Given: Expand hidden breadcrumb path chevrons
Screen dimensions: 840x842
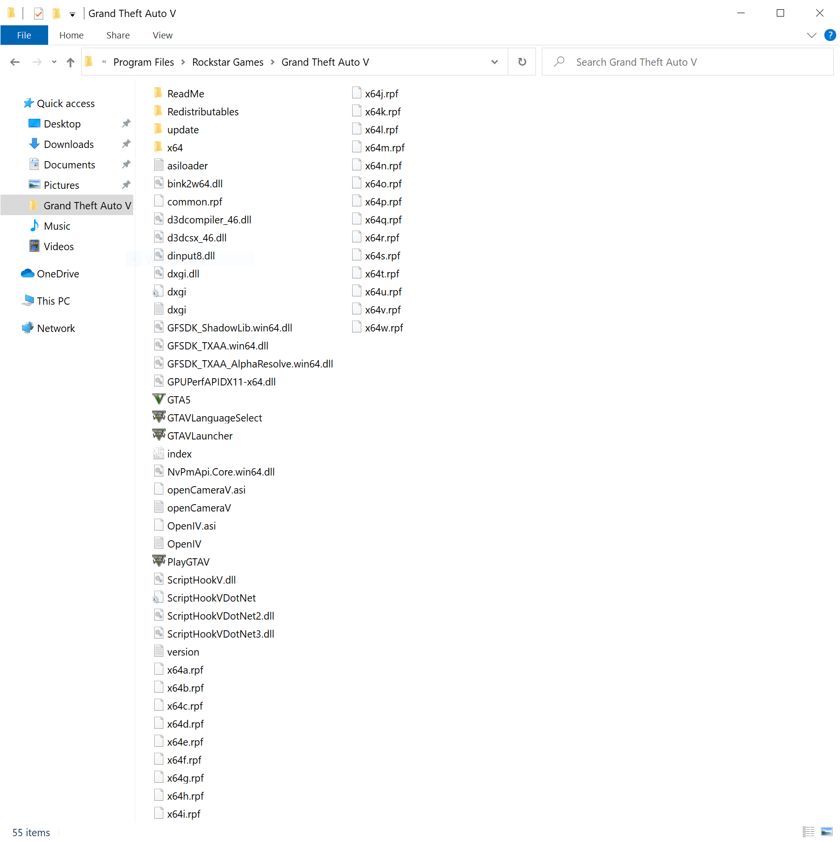Looking at the screenshot, I should (x=104, y=62).
